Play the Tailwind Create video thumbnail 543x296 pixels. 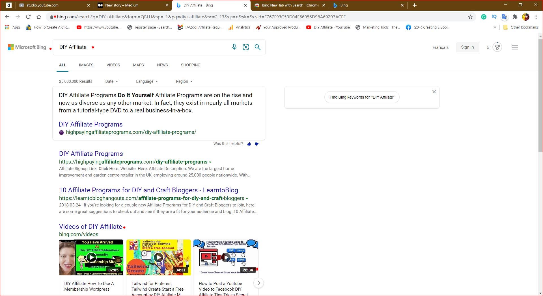point(158,257)
